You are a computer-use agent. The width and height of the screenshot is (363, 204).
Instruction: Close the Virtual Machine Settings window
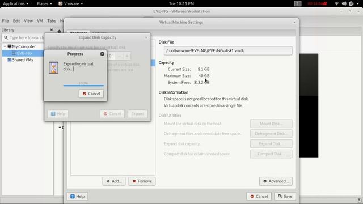[x=294, y=22]
